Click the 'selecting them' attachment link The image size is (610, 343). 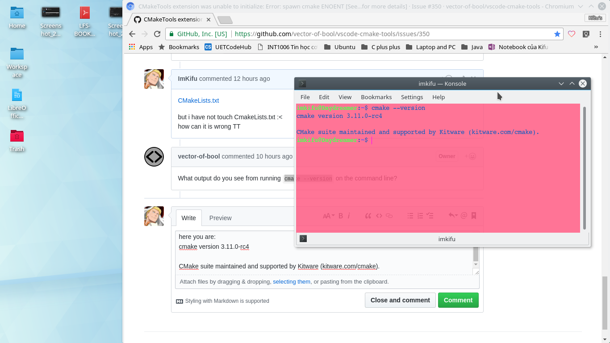(x=292, y=281)
